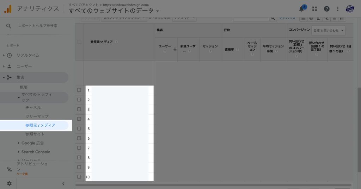The height and width of the screenshot is (189, 361).
Task: Focus the レポートとヘルプを検索 field
Action: coord(38,26)
